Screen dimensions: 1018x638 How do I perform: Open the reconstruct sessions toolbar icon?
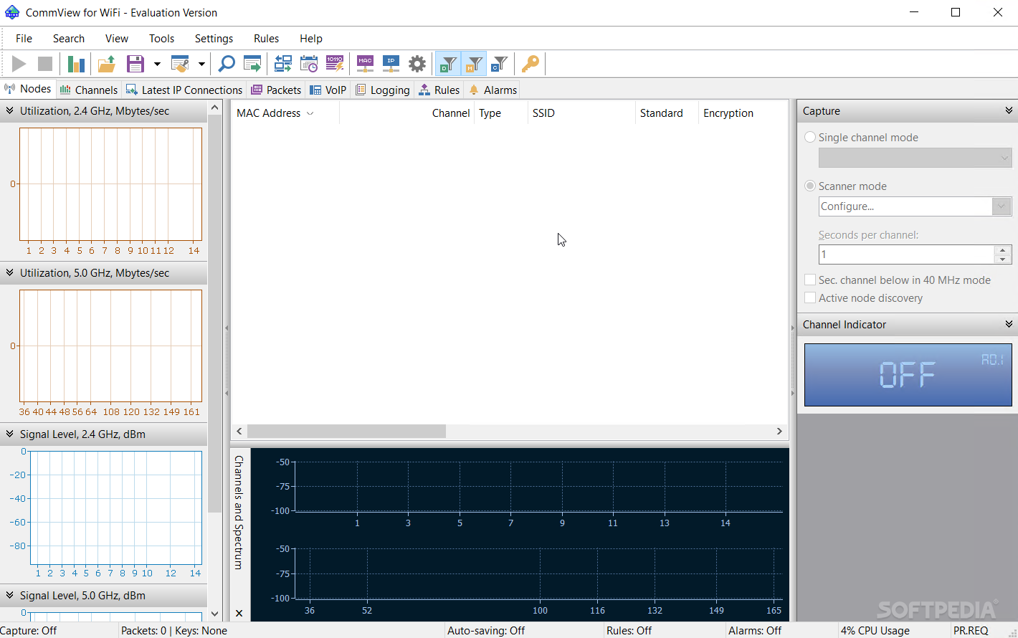[x=283, y=64]
